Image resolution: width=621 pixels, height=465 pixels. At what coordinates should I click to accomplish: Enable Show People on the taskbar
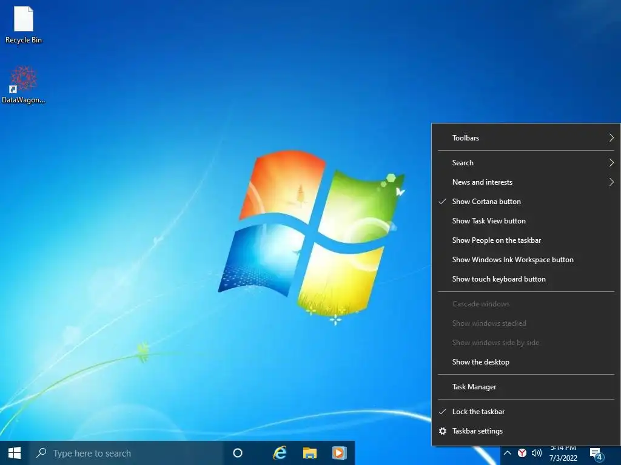coord(526,240)
